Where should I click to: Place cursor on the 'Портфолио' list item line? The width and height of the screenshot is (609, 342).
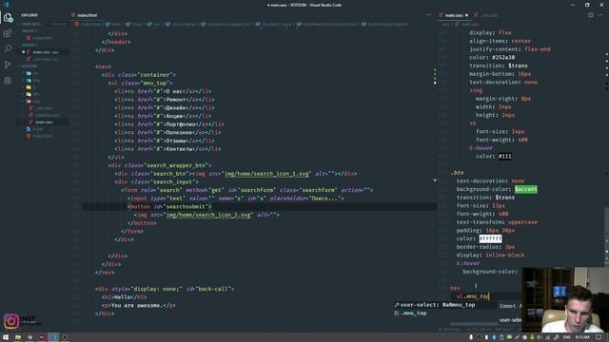coord(169,124)
